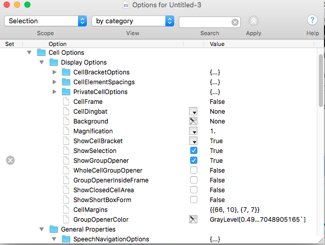325x245 pixels.
Task: Click the Option column header
Action: tap(57, 44)
